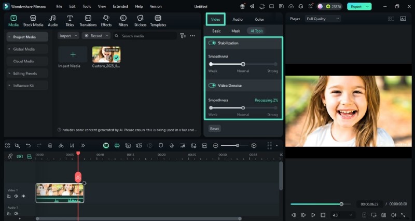Open the Stickers panel
This screenshot has width=415, height=221.
pos(140,21)
